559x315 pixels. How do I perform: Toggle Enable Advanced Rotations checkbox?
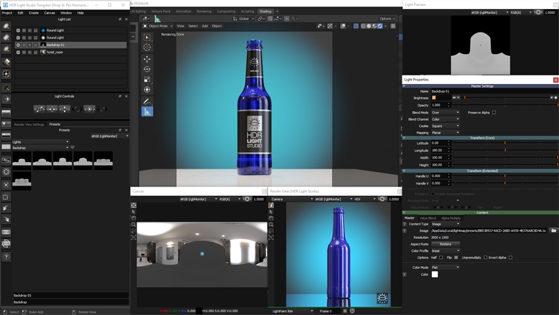click(x=433, y=194)
